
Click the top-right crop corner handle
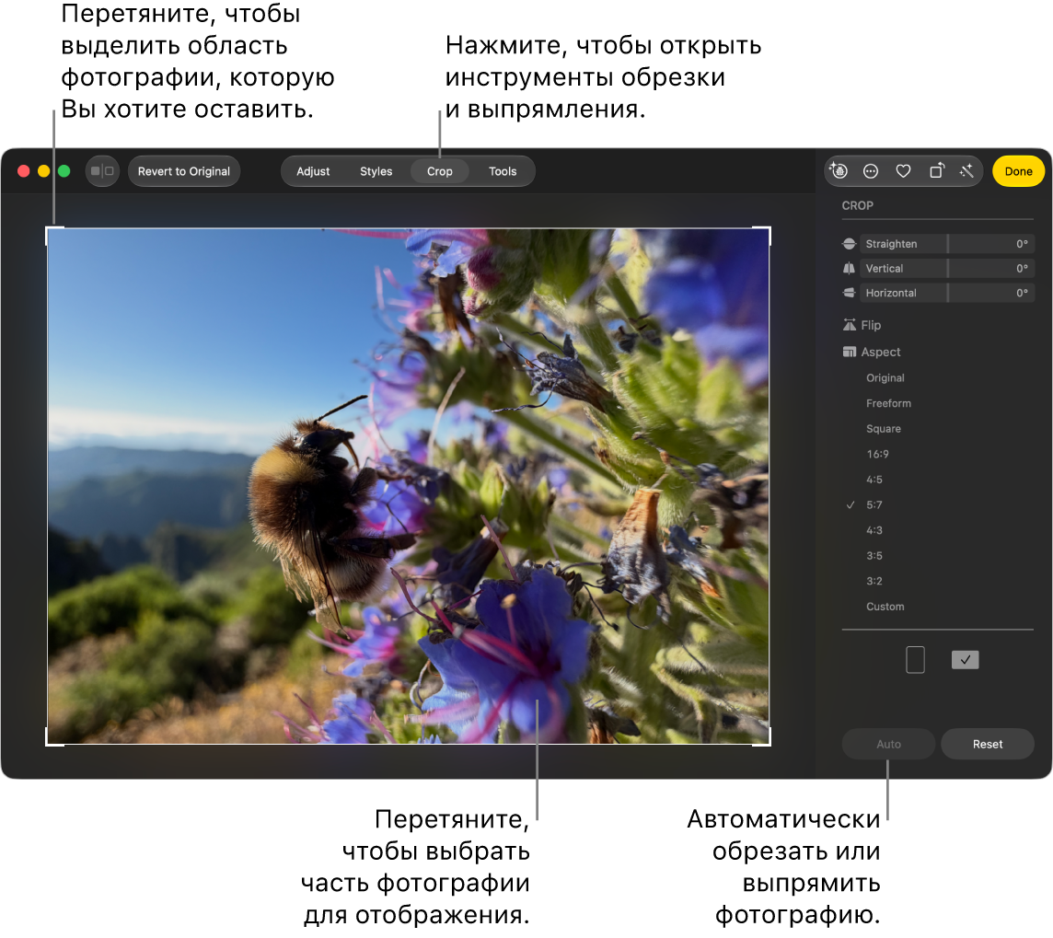(763, 235)
